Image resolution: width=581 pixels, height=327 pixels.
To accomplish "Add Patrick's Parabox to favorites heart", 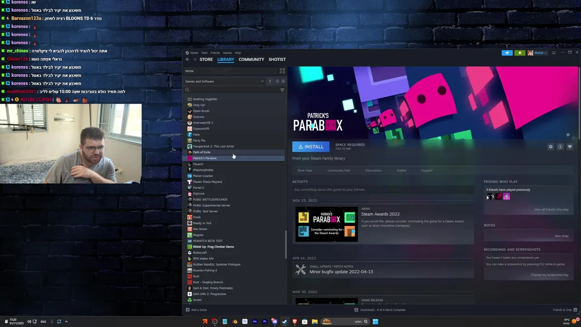I will coord(570,147).
